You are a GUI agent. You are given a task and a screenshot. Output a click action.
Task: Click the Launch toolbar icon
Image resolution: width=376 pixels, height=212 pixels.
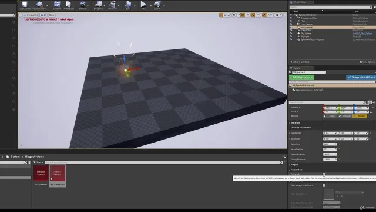(157, 5)
